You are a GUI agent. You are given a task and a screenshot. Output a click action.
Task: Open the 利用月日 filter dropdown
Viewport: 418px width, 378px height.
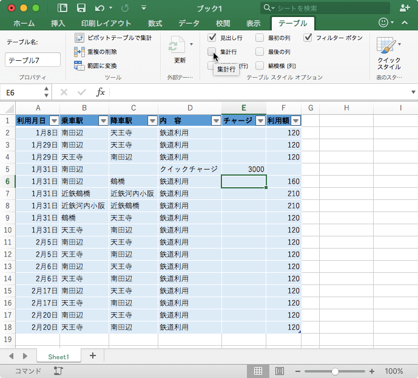point(54,121)
